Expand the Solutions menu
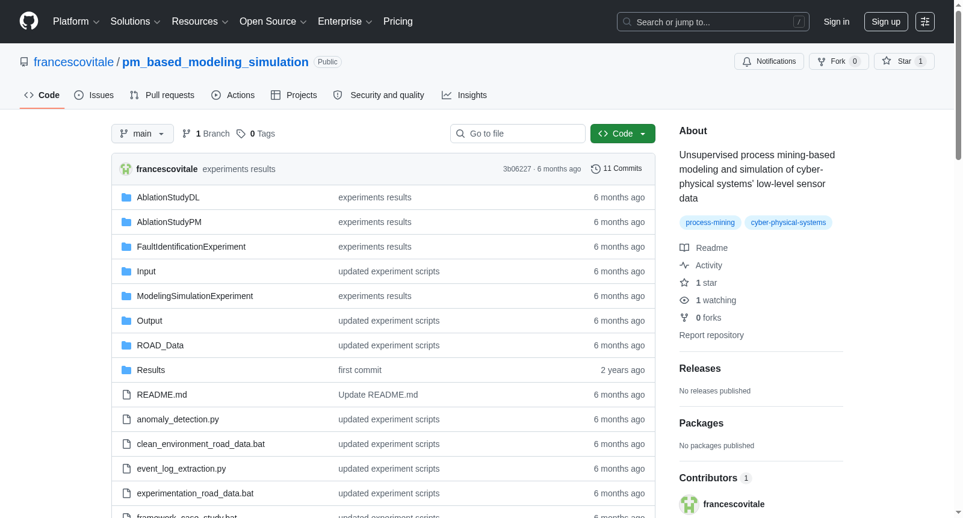The image size is (963, 518). 135,22
